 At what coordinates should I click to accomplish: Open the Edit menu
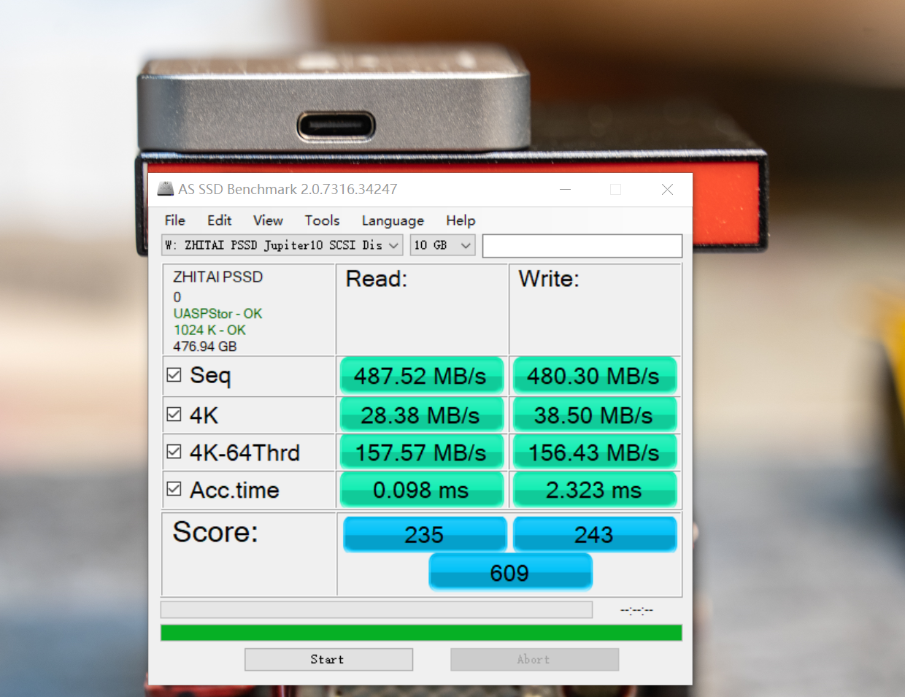(219, 220)
